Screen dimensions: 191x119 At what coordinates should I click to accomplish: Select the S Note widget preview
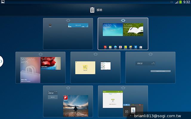[x=133, y=30]
